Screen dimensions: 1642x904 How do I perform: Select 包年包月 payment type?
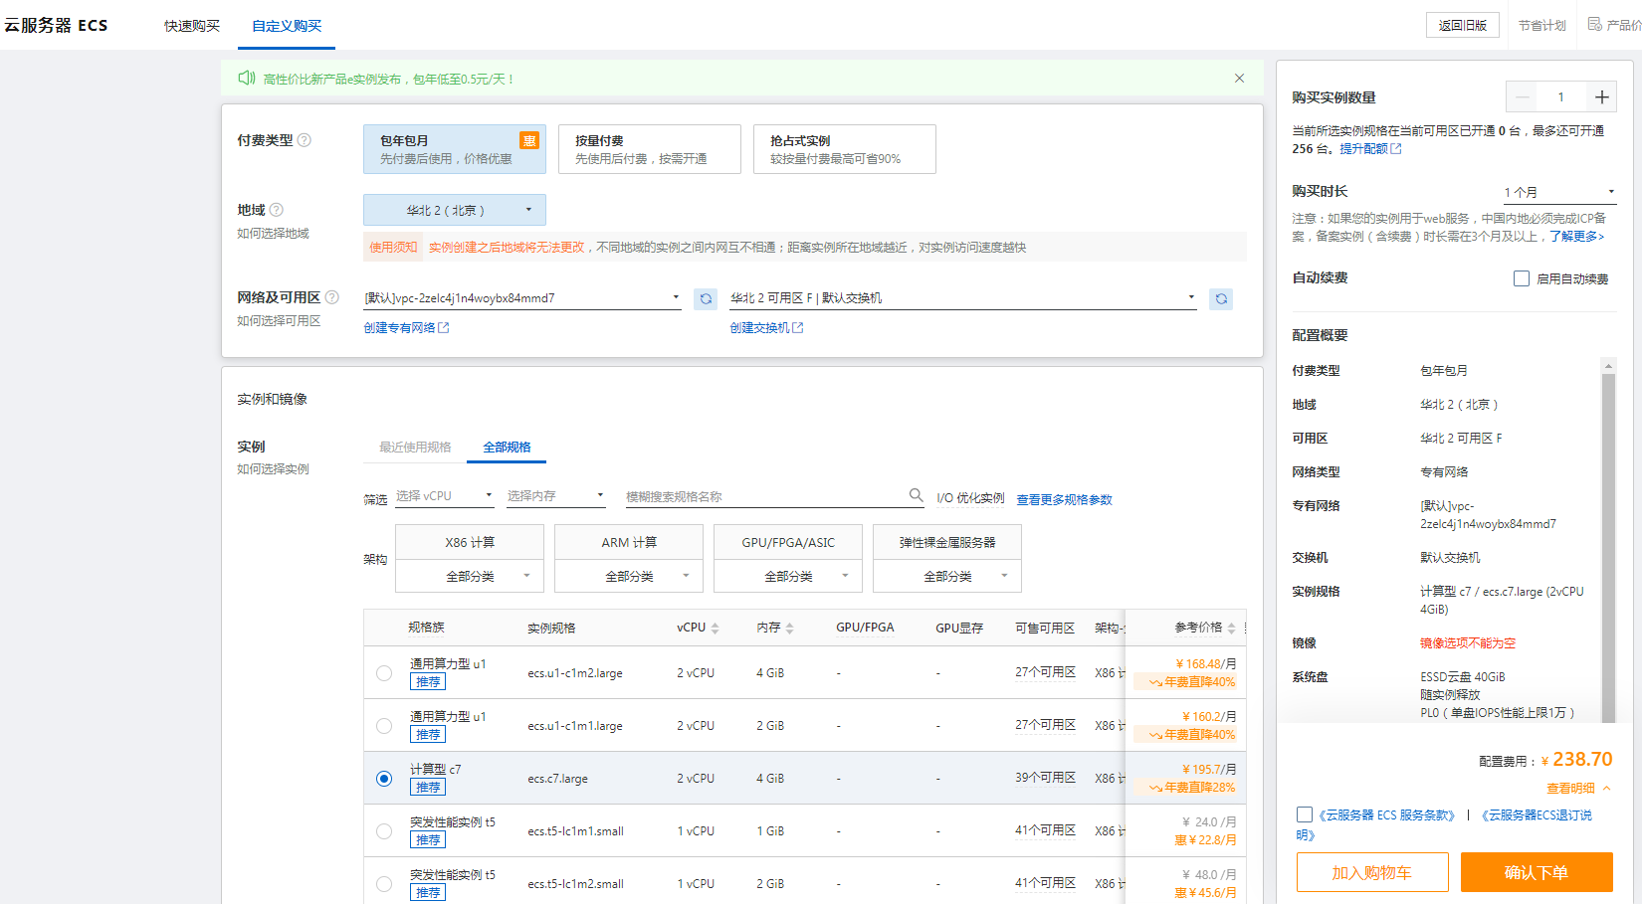pyautogui.click(x=455, y=149)
